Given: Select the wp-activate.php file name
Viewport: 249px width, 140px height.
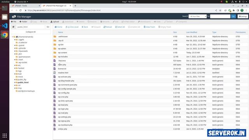Looking at the screenshot, I should pos(64,77).
